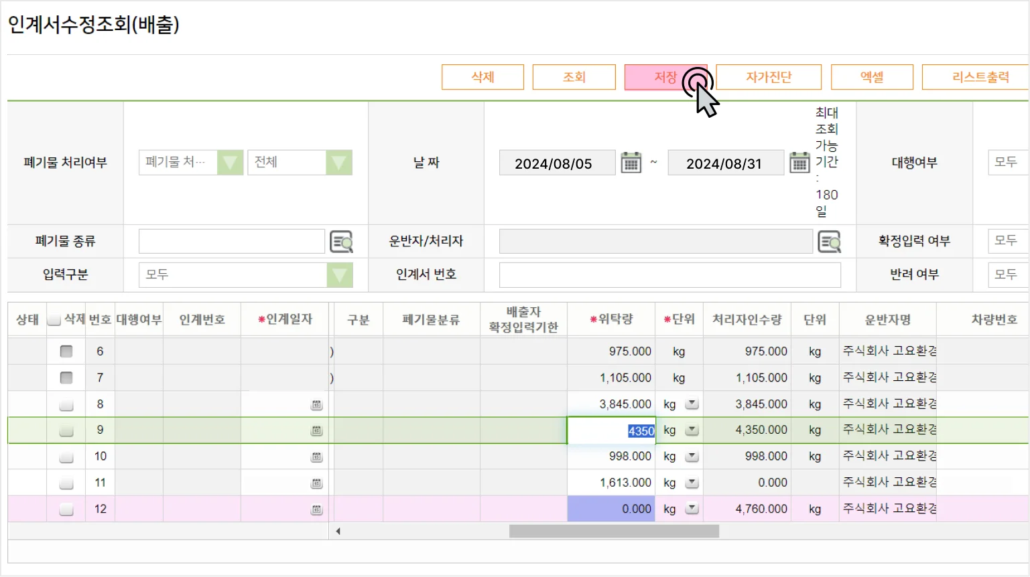Click the search magnifier next to 폐기물 종류
Viewport: 1030px width, 577px height.
342,241
